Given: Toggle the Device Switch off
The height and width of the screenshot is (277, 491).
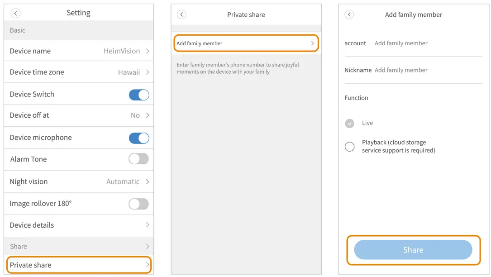Looking at the screenshot, I should (139, 95).
